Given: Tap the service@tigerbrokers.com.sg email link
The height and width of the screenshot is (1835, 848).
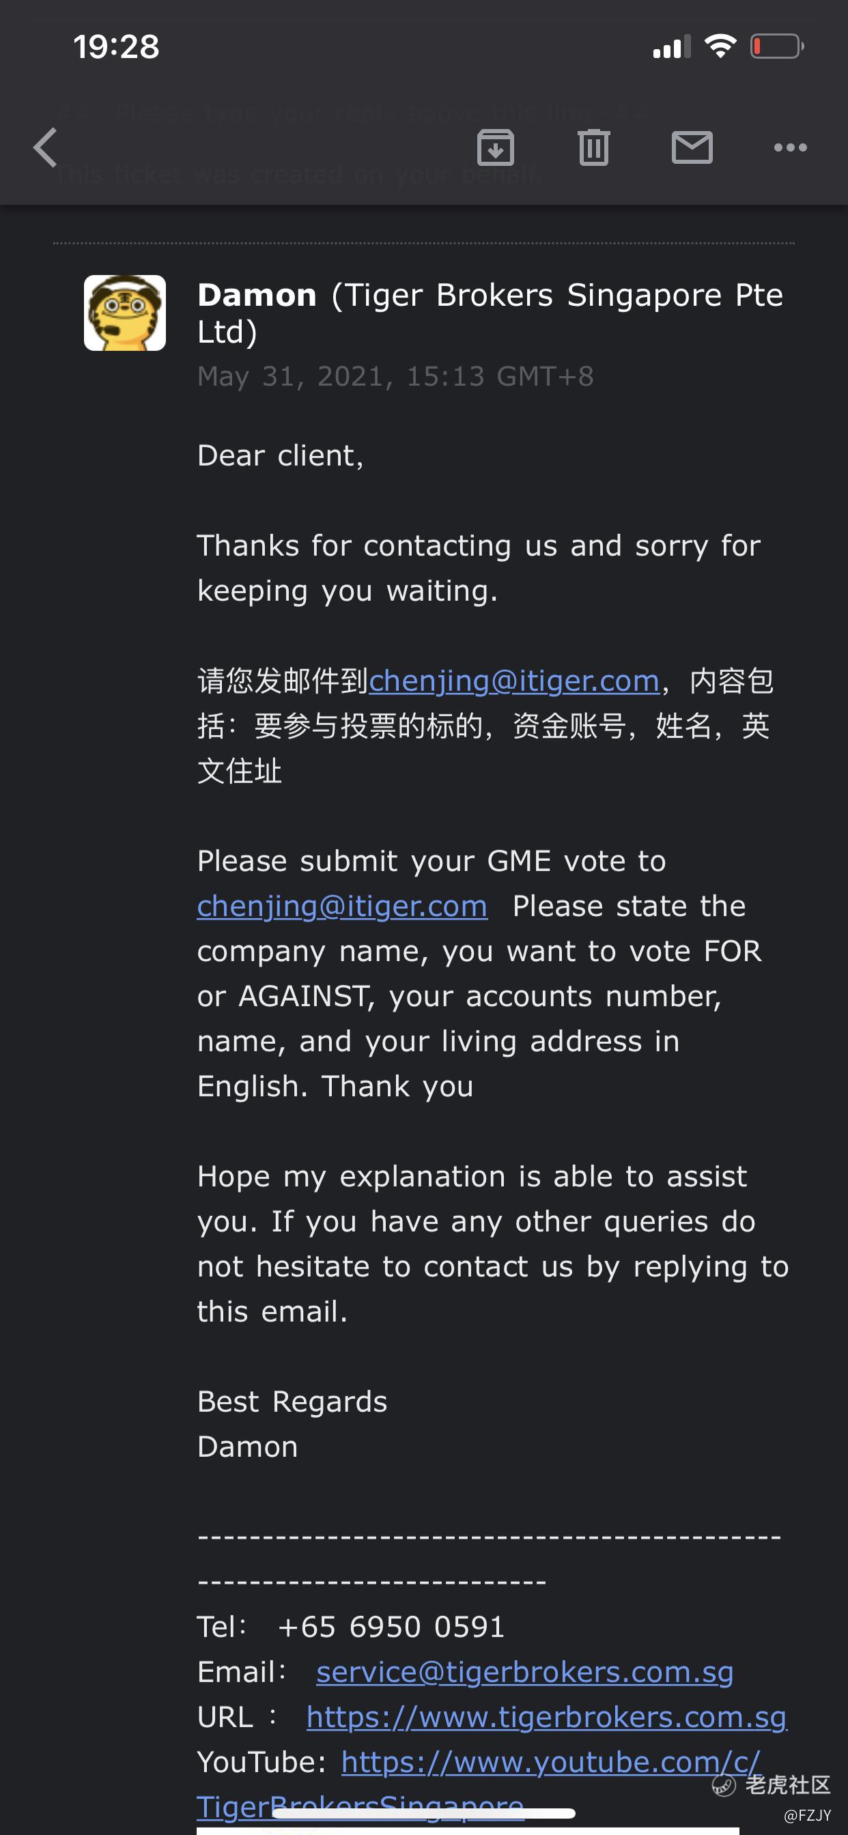Looking at the screenshot, I should [x=524, y=1672].
